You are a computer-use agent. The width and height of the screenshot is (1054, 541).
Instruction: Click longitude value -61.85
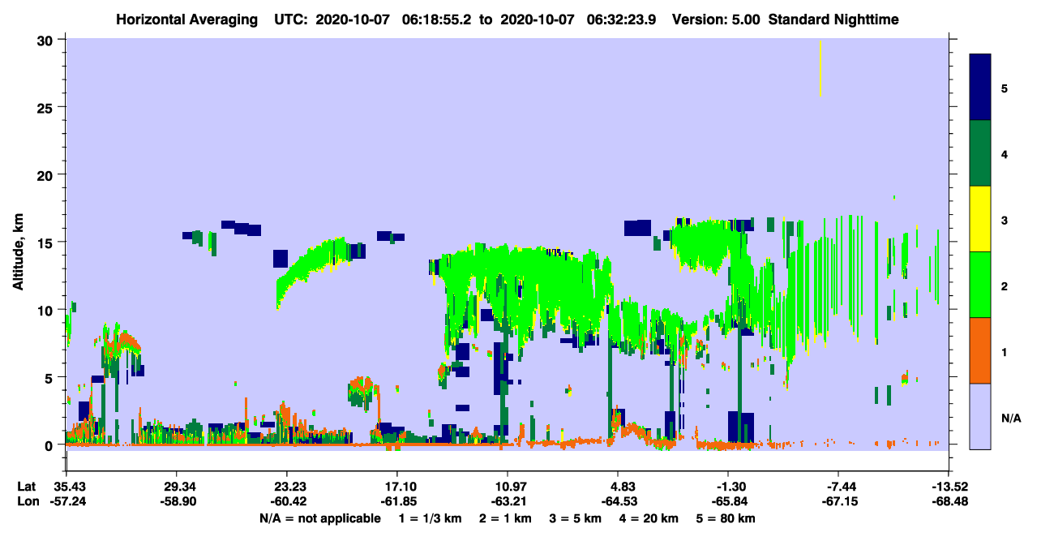(x=397, y=501)
